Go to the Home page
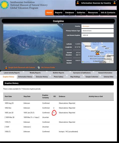The width and height of the screenshot is (119, 143). (49, 13)
